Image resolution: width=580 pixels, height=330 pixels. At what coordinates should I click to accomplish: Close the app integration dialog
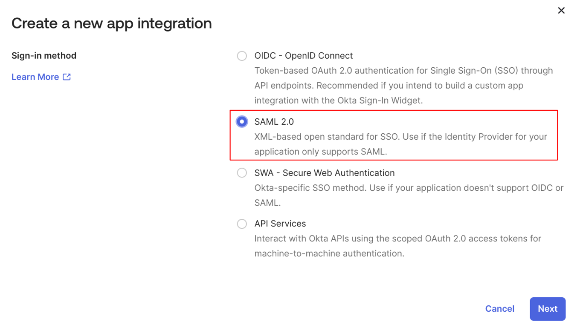(x=561, y=11)
